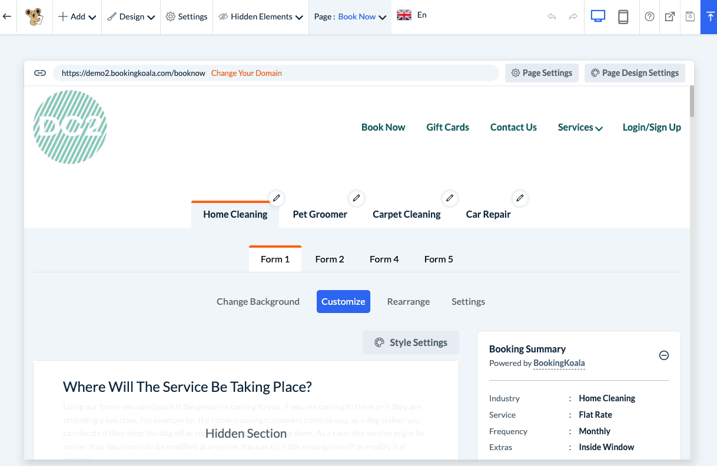
Task: Open the Design dropdown menu
Action: 131,16
